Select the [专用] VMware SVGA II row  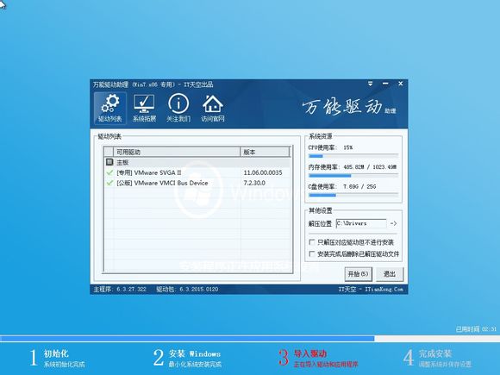click(x=197, y=172)
